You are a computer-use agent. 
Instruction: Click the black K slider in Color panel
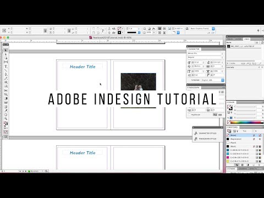(x=246, y=118)
